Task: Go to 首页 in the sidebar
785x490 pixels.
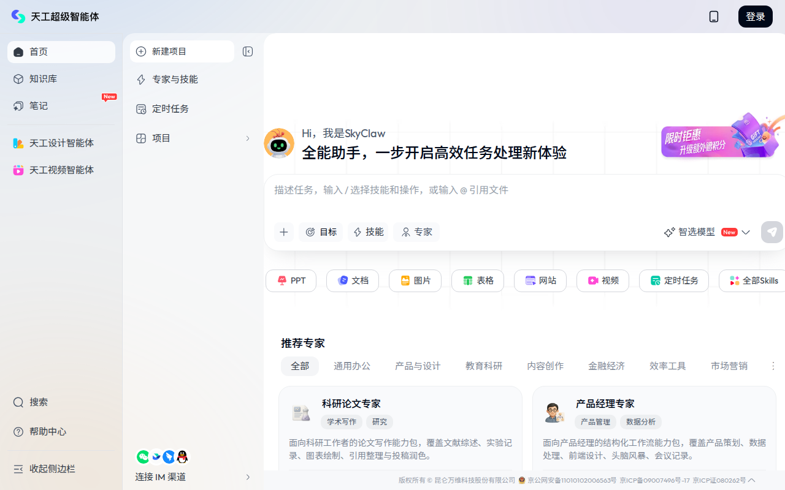Action: pos(61,52)
